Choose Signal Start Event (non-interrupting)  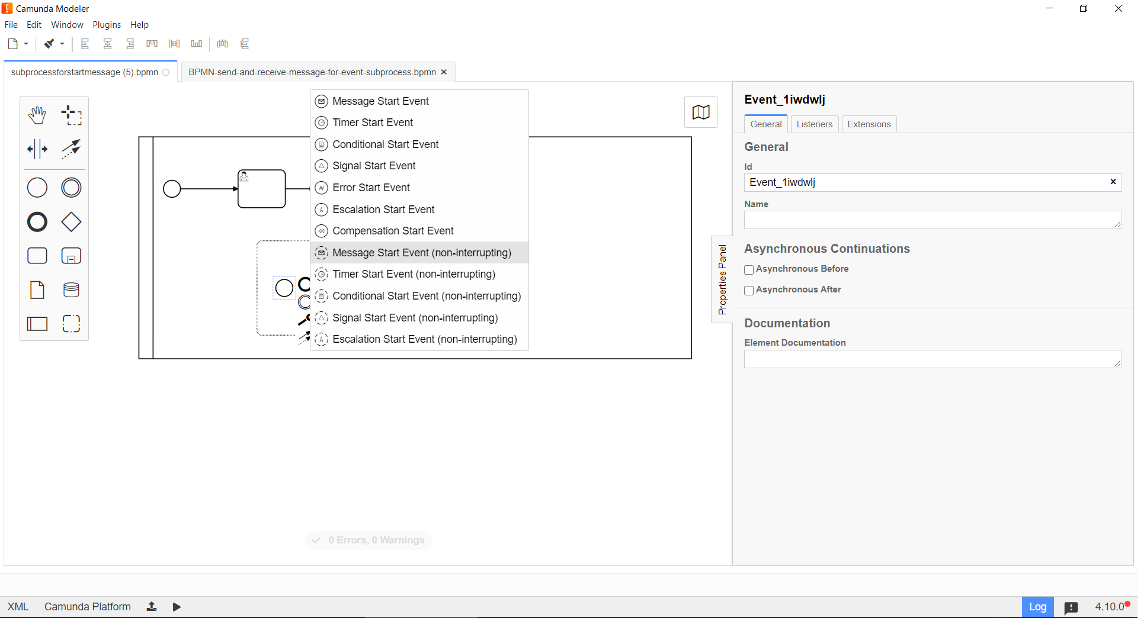pos(419,318)
